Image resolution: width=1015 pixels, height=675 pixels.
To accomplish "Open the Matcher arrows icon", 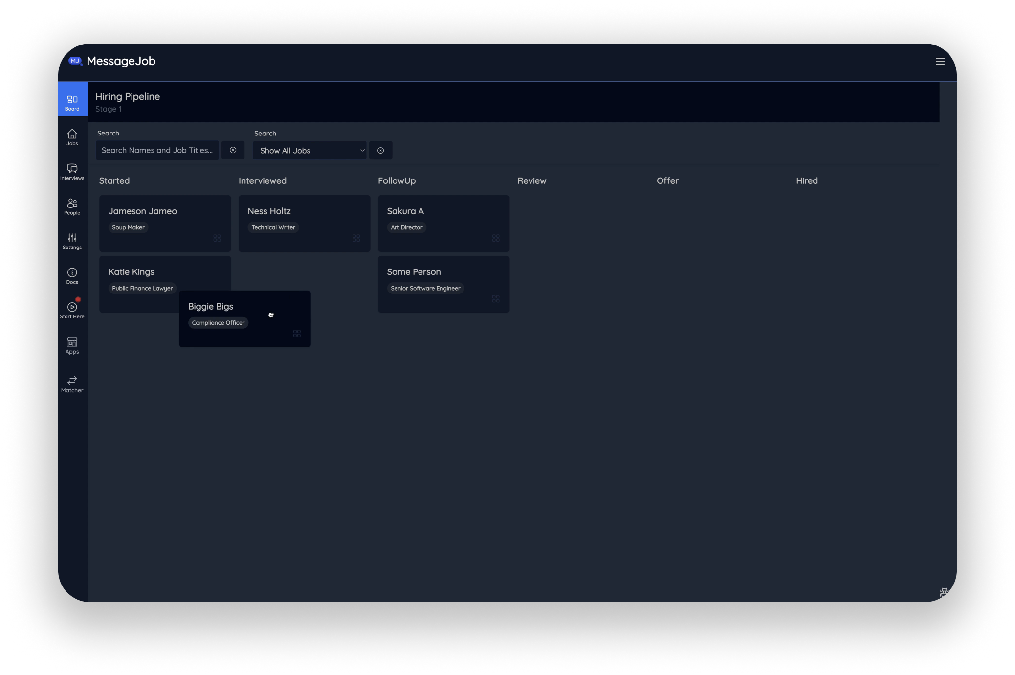I will click(72, 384).
